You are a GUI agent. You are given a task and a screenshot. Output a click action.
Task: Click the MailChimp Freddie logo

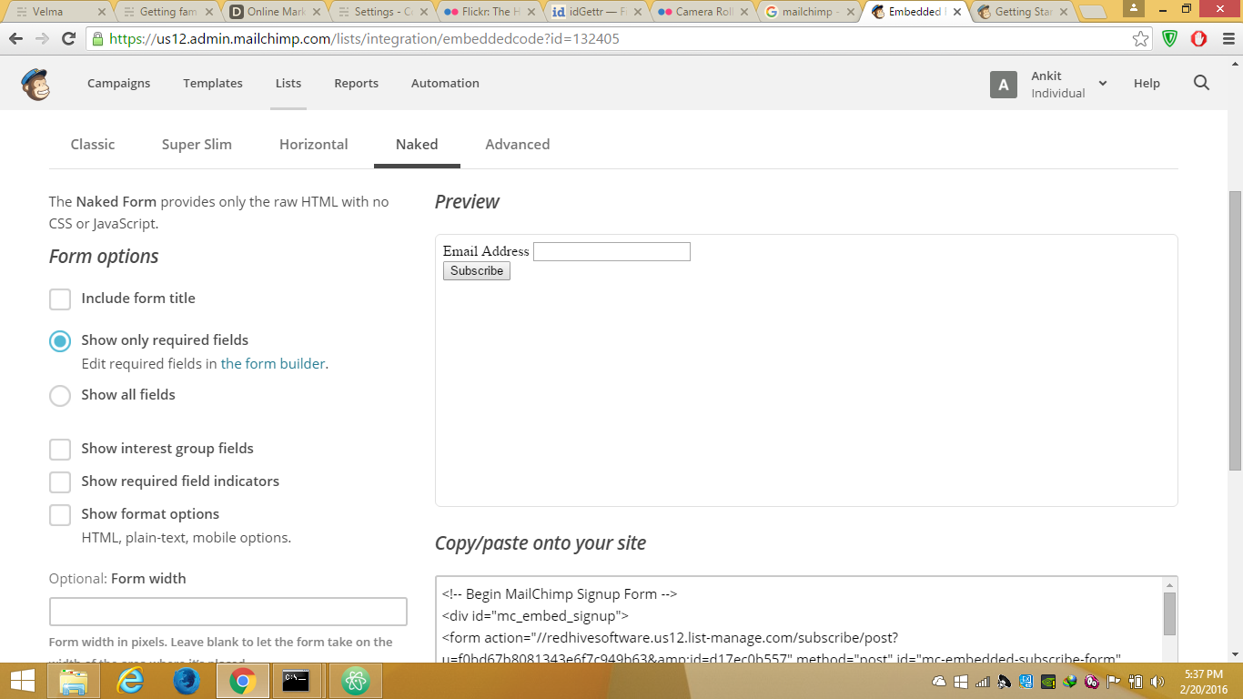coord(35,84)
